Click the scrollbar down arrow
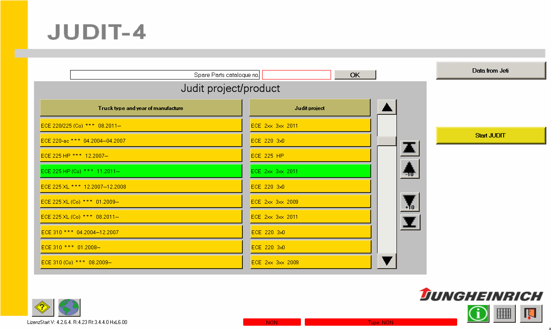Viewport: 551px width, 330px height. (x=387, y=261)
